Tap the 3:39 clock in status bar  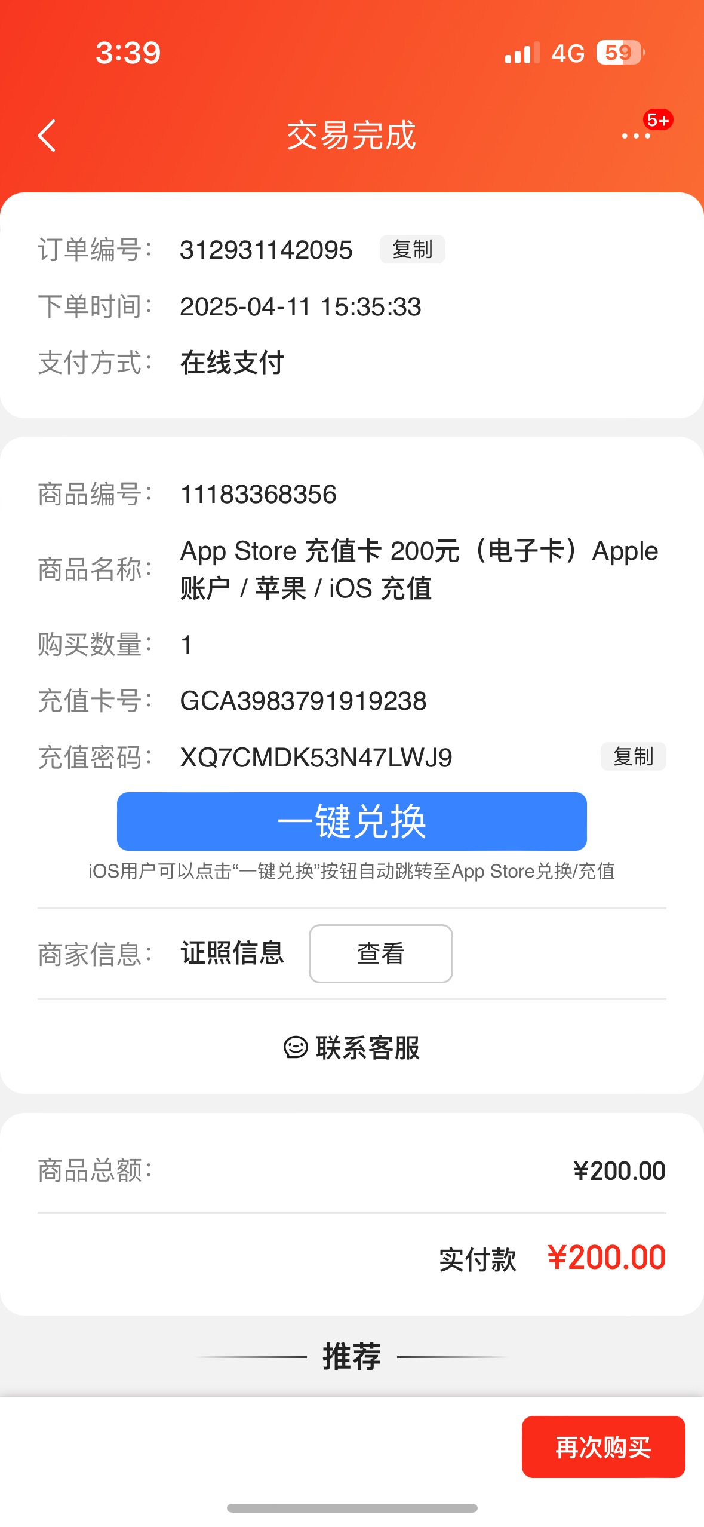pyautogui.click(x=128, y=53)
